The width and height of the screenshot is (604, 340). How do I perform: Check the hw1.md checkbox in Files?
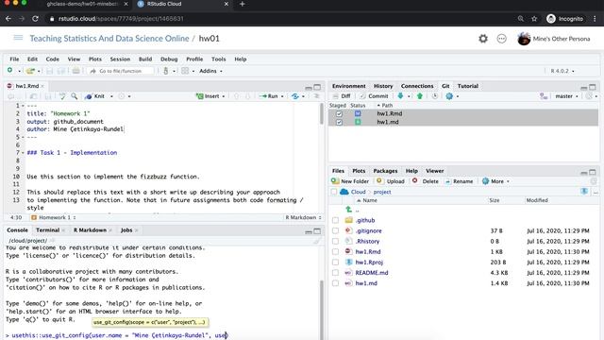tap(336, 283)
